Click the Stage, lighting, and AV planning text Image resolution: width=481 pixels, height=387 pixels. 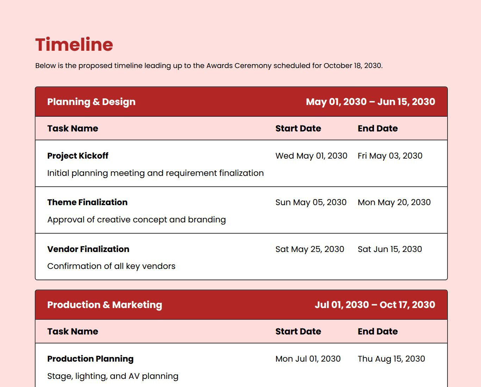(x=113, y=376)
